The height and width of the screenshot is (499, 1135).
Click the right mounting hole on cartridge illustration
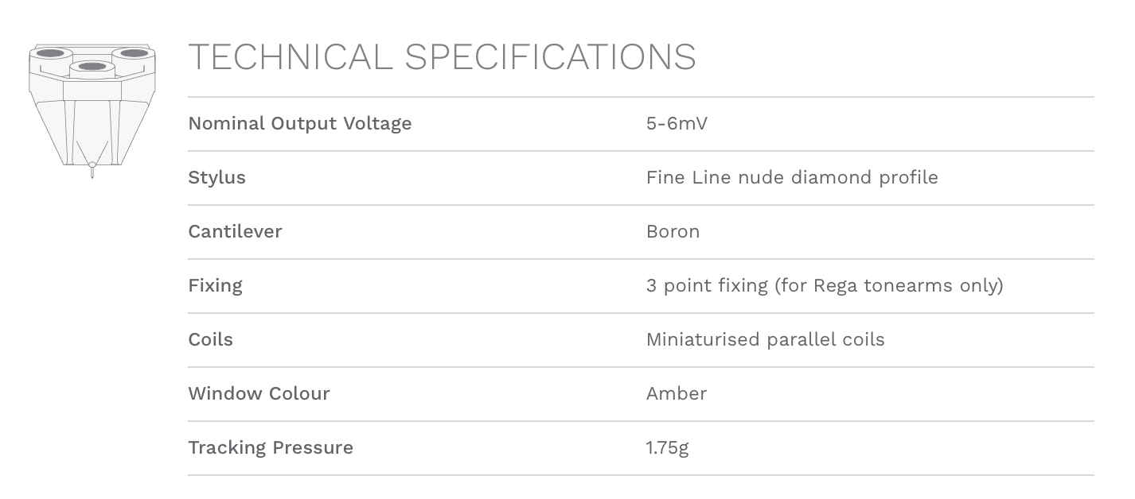[x=134, y=53]
